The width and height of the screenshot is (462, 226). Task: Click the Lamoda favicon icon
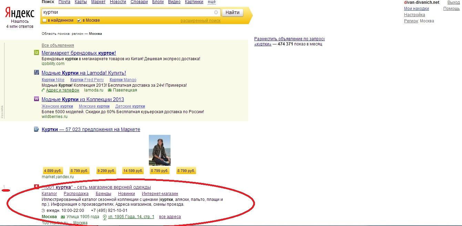tap(37, 73)
